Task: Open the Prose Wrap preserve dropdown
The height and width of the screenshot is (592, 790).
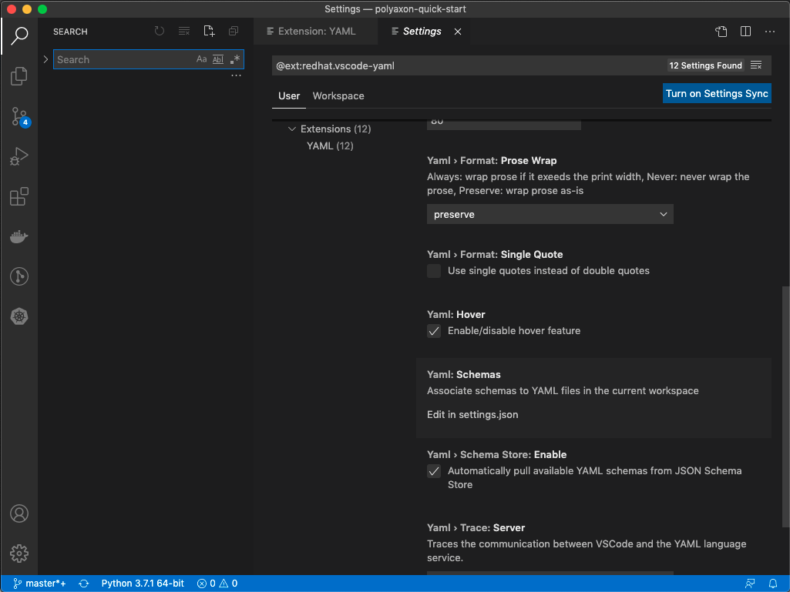Action: pyautogui.click(x=550, y=215)
